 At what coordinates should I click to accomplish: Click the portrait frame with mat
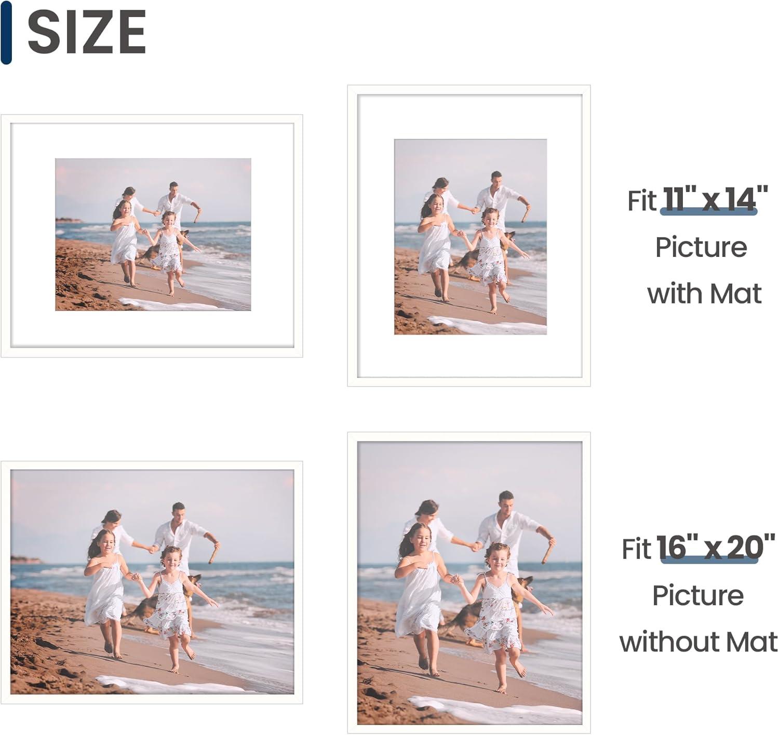pos(469,236)
